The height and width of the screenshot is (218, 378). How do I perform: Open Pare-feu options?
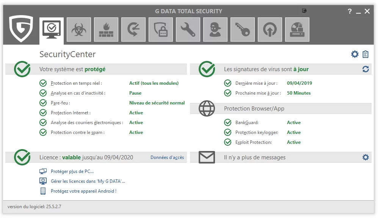[61, 103]
